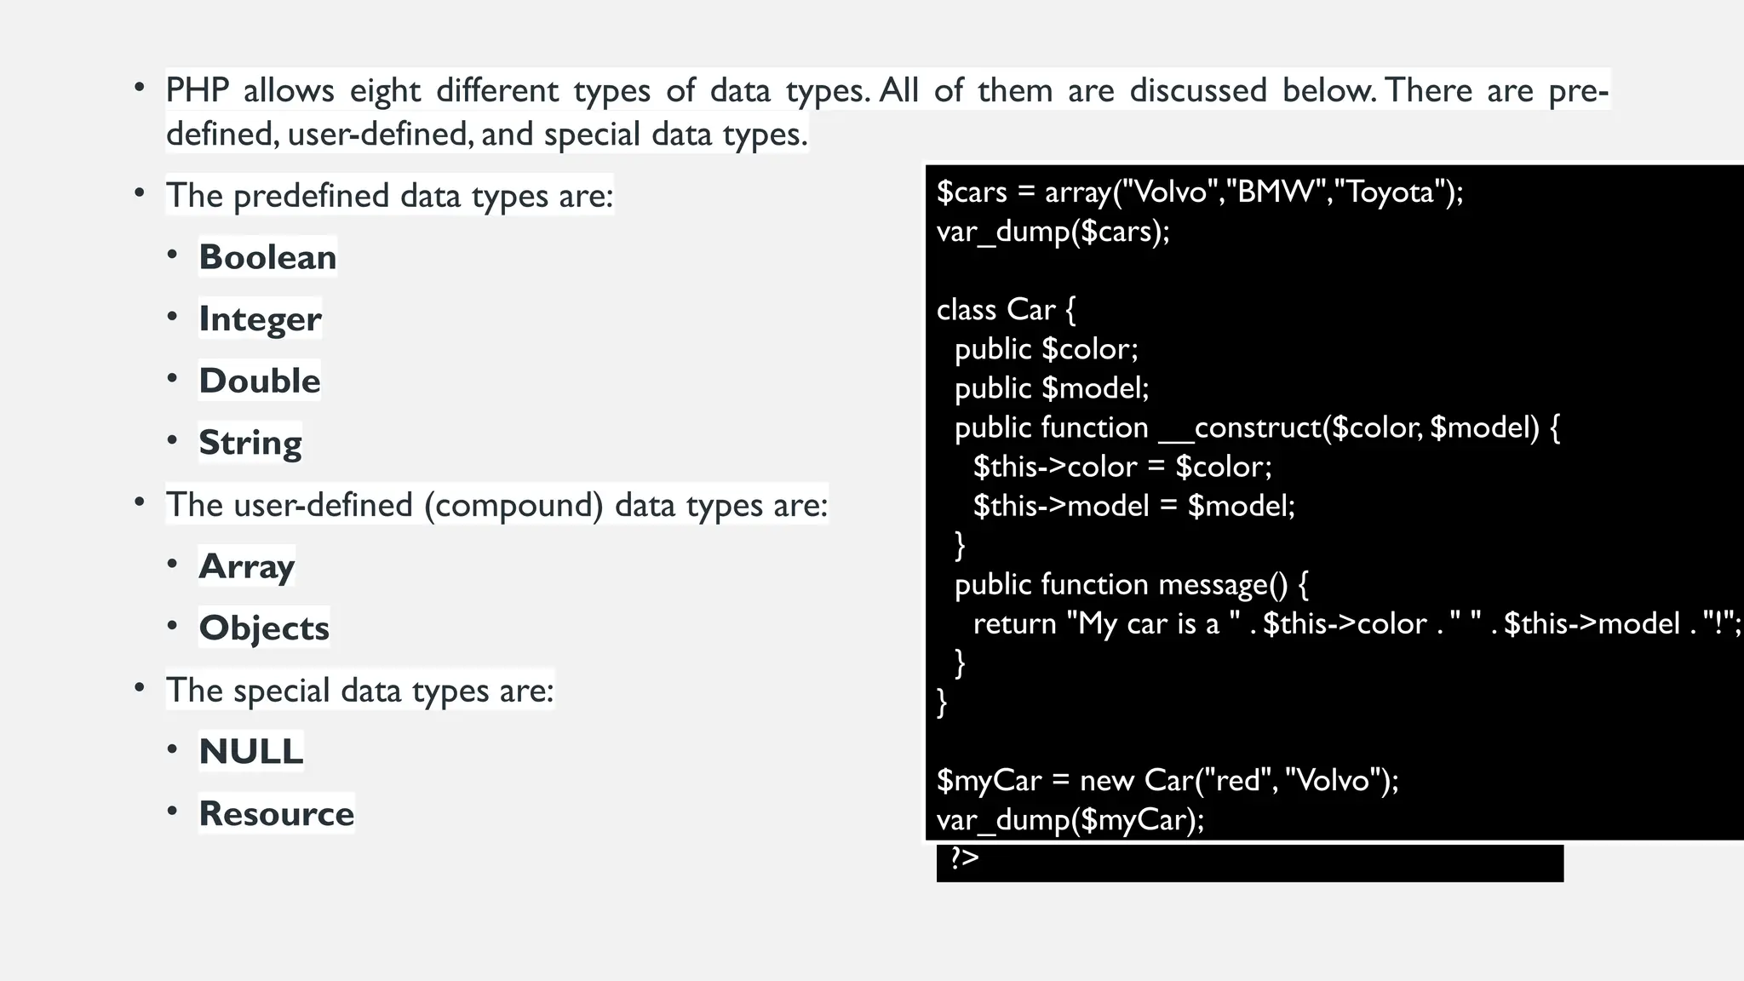Image resolution: width=1744 pixels, height=981 pixels.
Task: Select the Objects data type text
Action: [x=264, y=628]
